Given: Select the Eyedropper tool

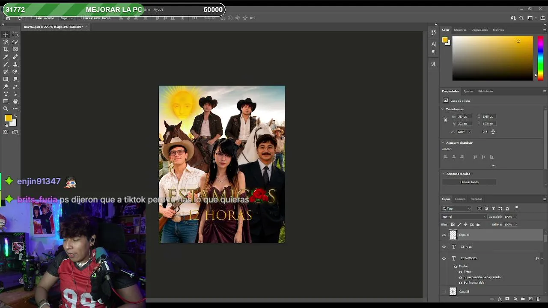Looking at the screenshot, I should (6, 57).
